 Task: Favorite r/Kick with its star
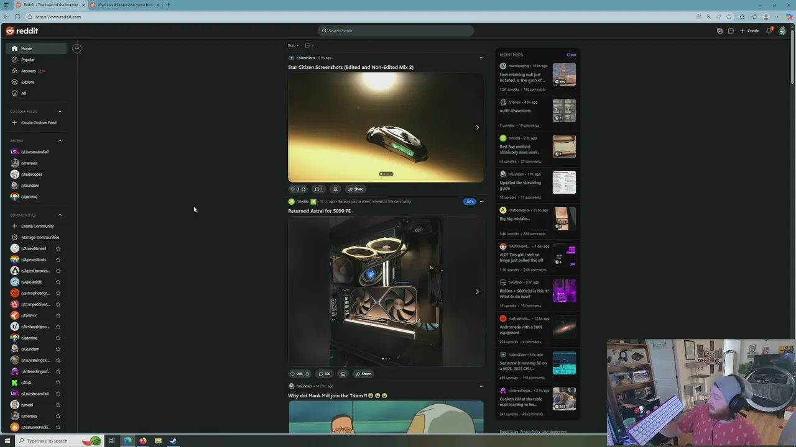(58, 382)
